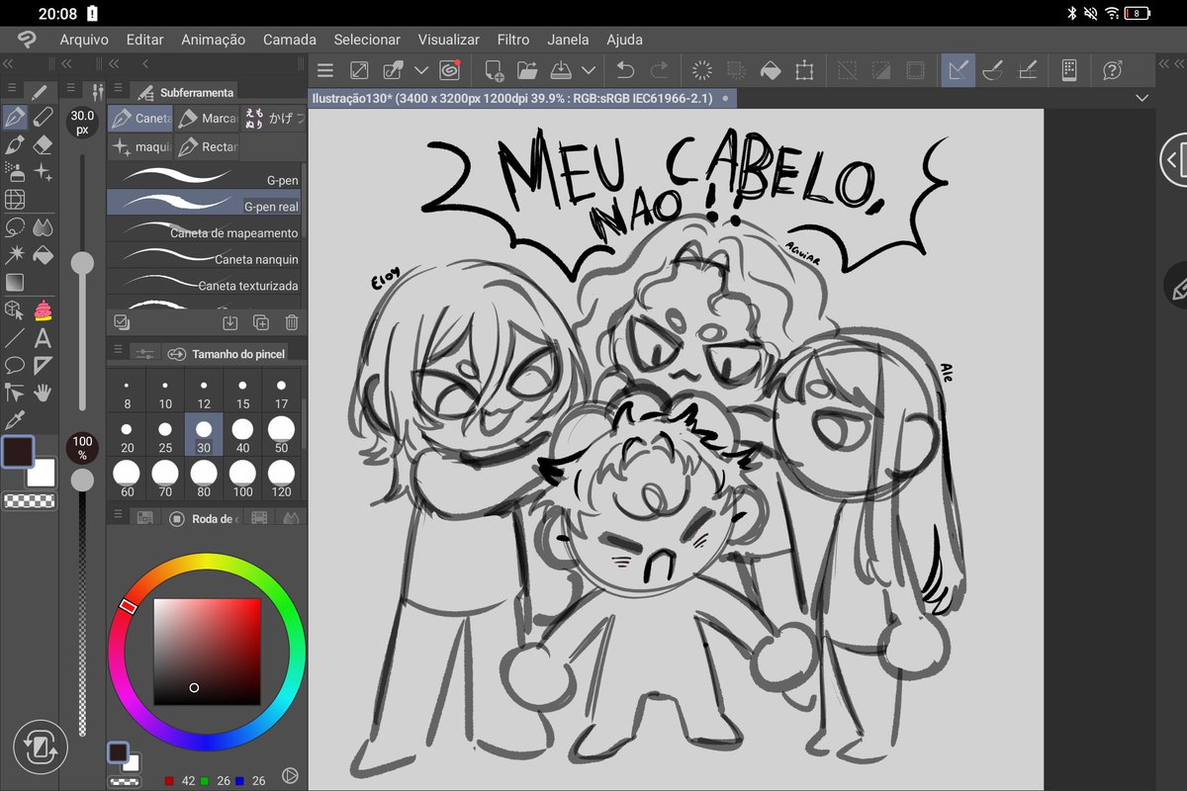Click the Redo arrow in command bar
The image size is (1187, 791).
[x=659, y=70]
